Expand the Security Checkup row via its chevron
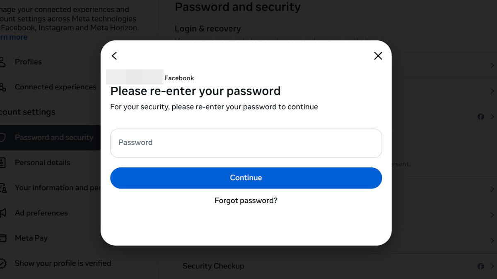Viewport: 497px width, 279px height. 493,266
